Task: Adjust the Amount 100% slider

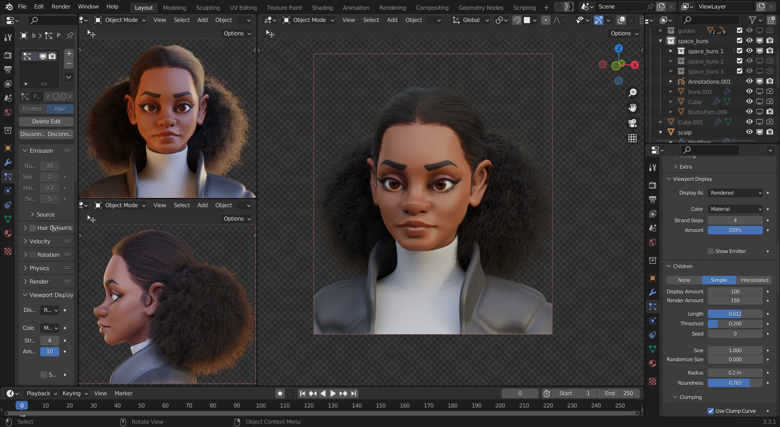Action: click(x=735, y=231)
